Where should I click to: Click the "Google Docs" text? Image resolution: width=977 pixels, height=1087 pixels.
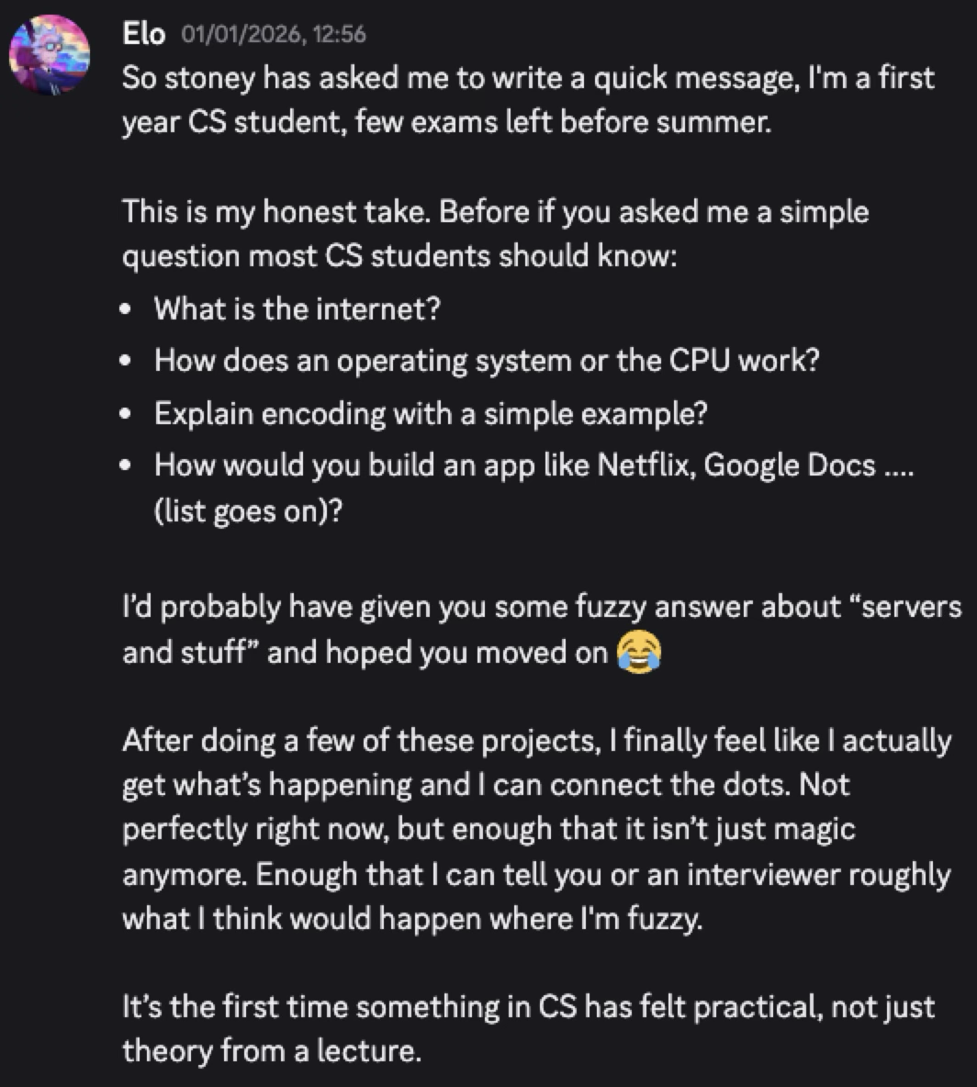tap(790, 465)
